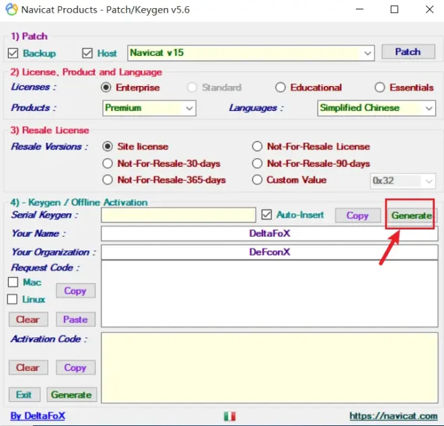Open the Languages Simplified Chinese dropdown
The height and width of the screenshot is (426, 444).
tap(376, 108)
